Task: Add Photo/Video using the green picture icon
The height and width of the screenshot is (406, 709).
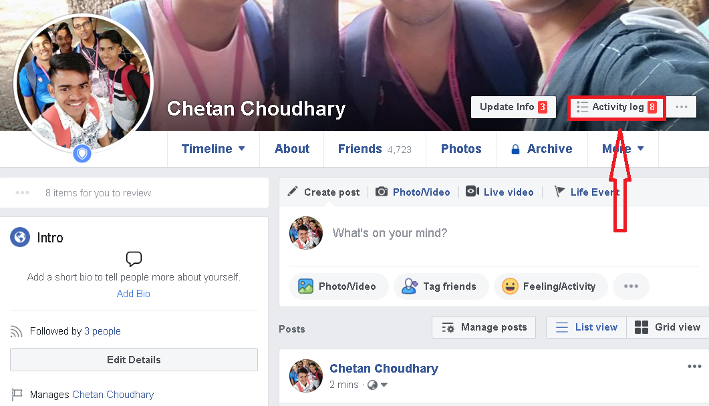Action: pyautogui.click(x=305, y=286)
